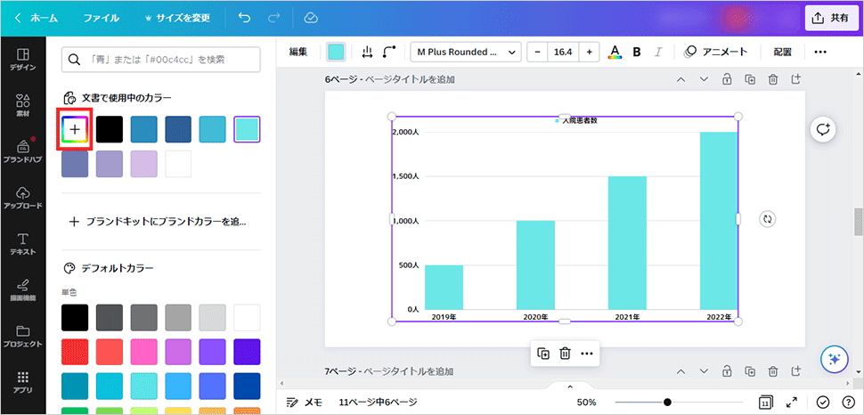Delete page using trash icon in page header
The image size is (864, 415).
[773, 79]
